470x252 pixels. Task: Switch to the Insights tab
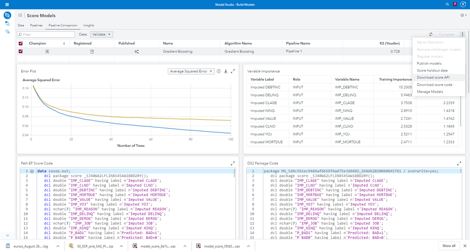pyautogui.click(x=88, y=25)
